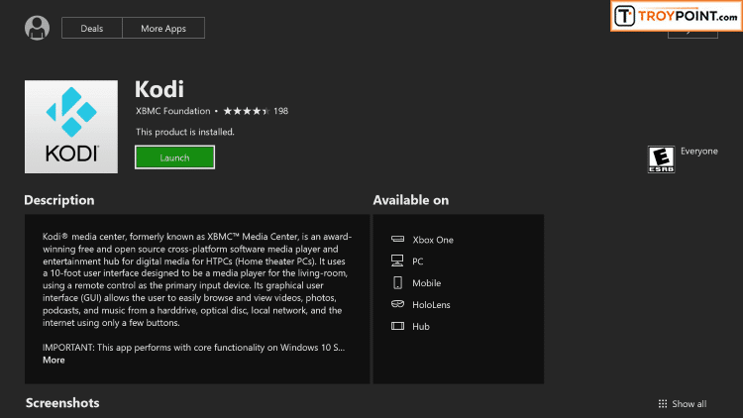Select the PC platform label

[x=417, y=261]
